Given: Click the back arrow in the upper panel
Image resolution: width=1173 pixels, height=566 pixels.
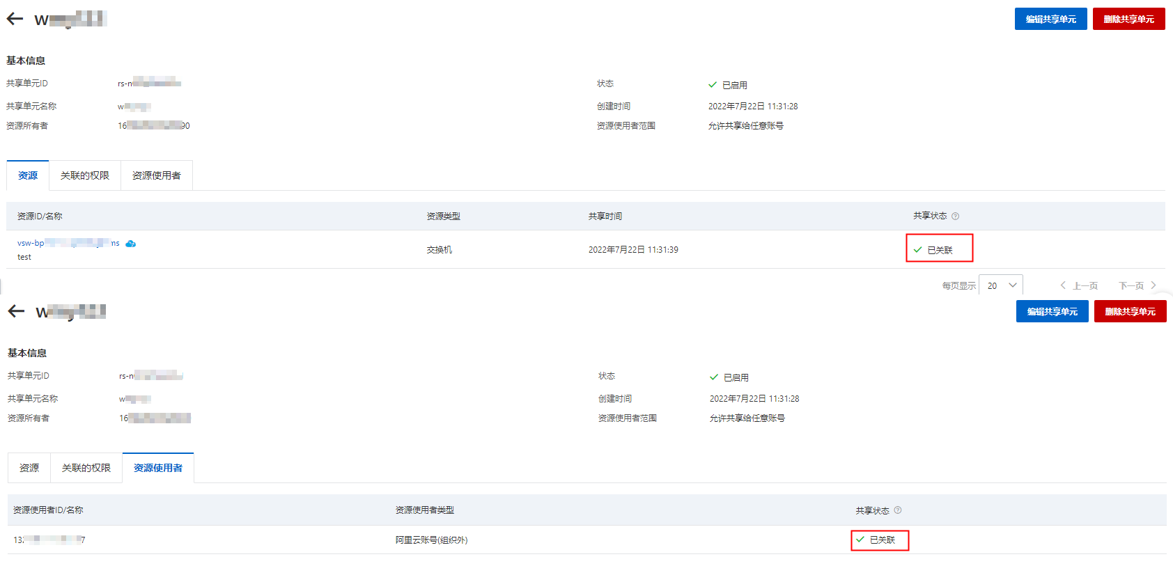Looking at the screenshot, I should click(15, 19).
